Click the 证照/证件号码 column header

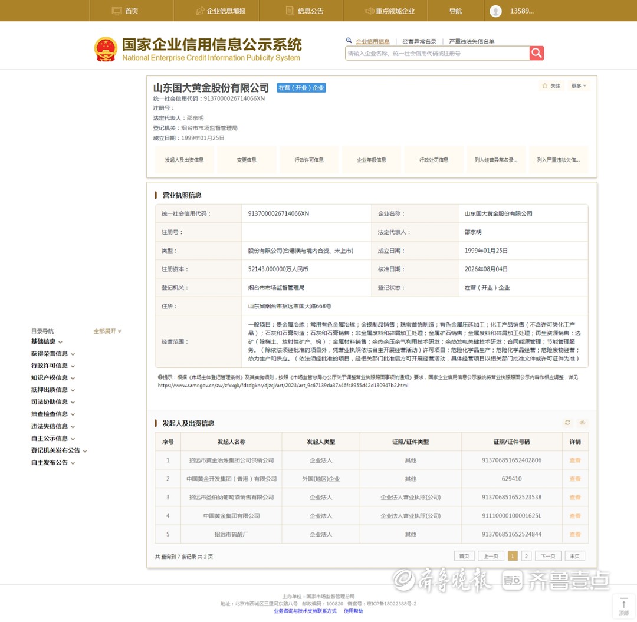tap(511, 442)
